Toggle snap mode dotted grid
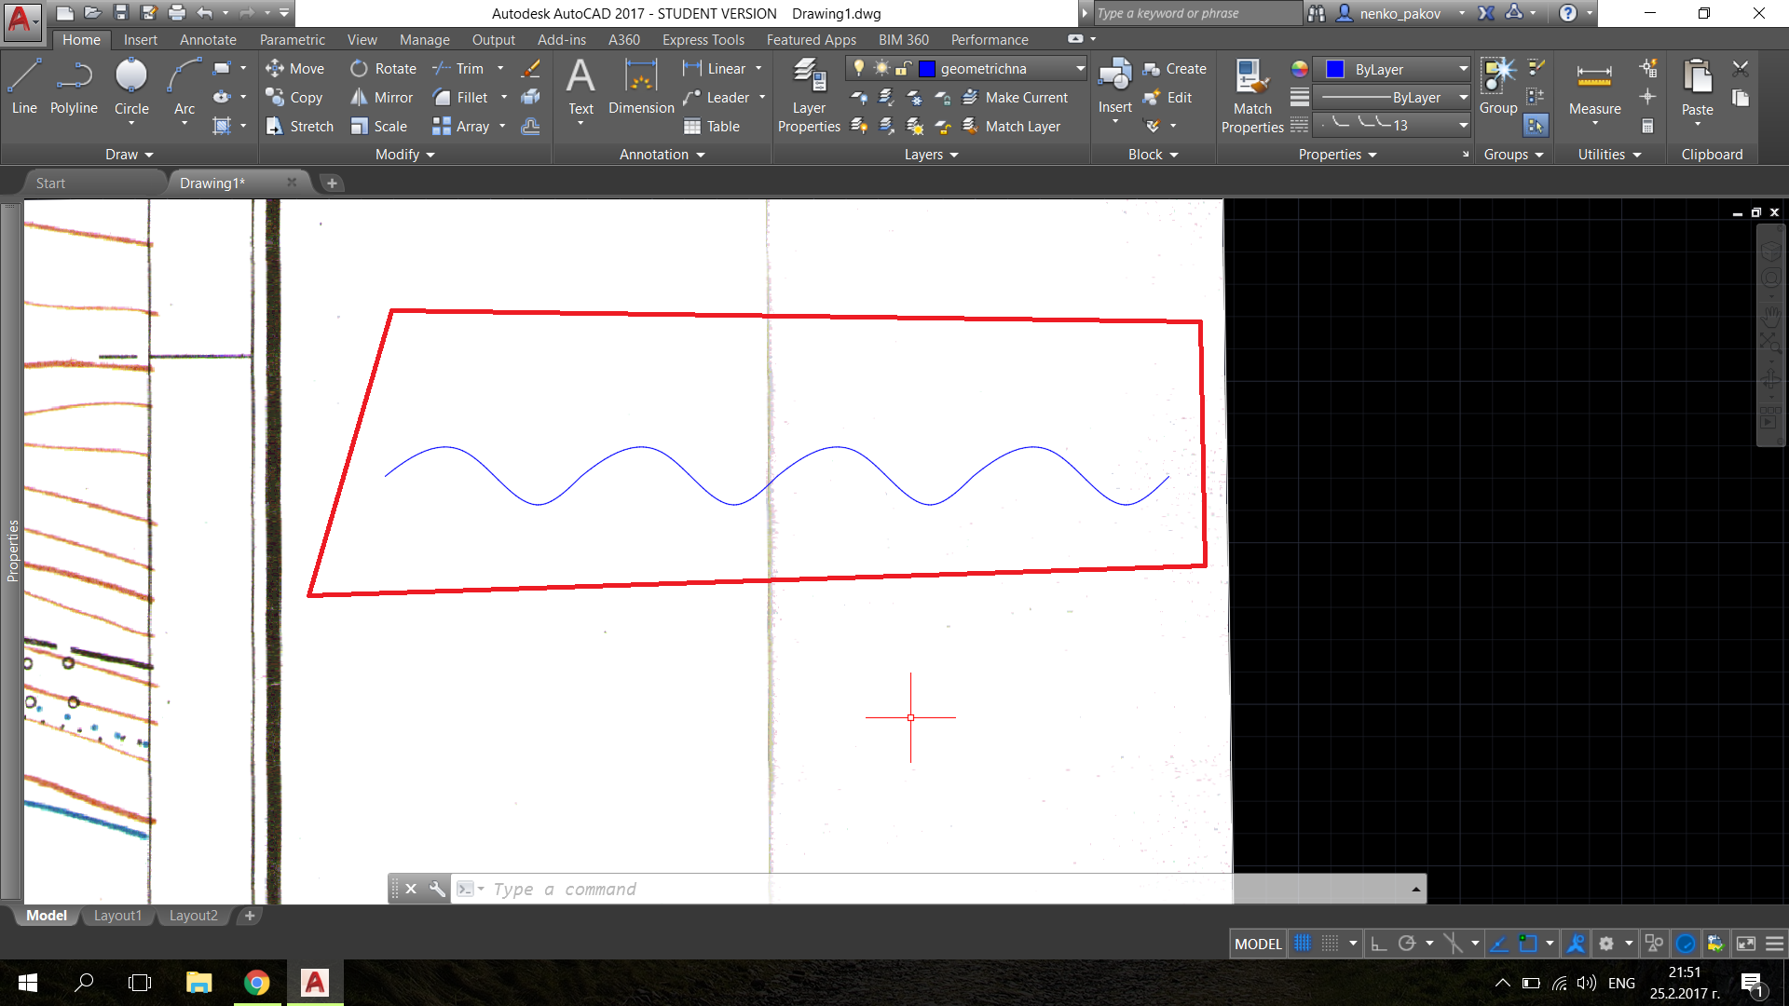The image size is (1789, 1006). click(1331, 944)
